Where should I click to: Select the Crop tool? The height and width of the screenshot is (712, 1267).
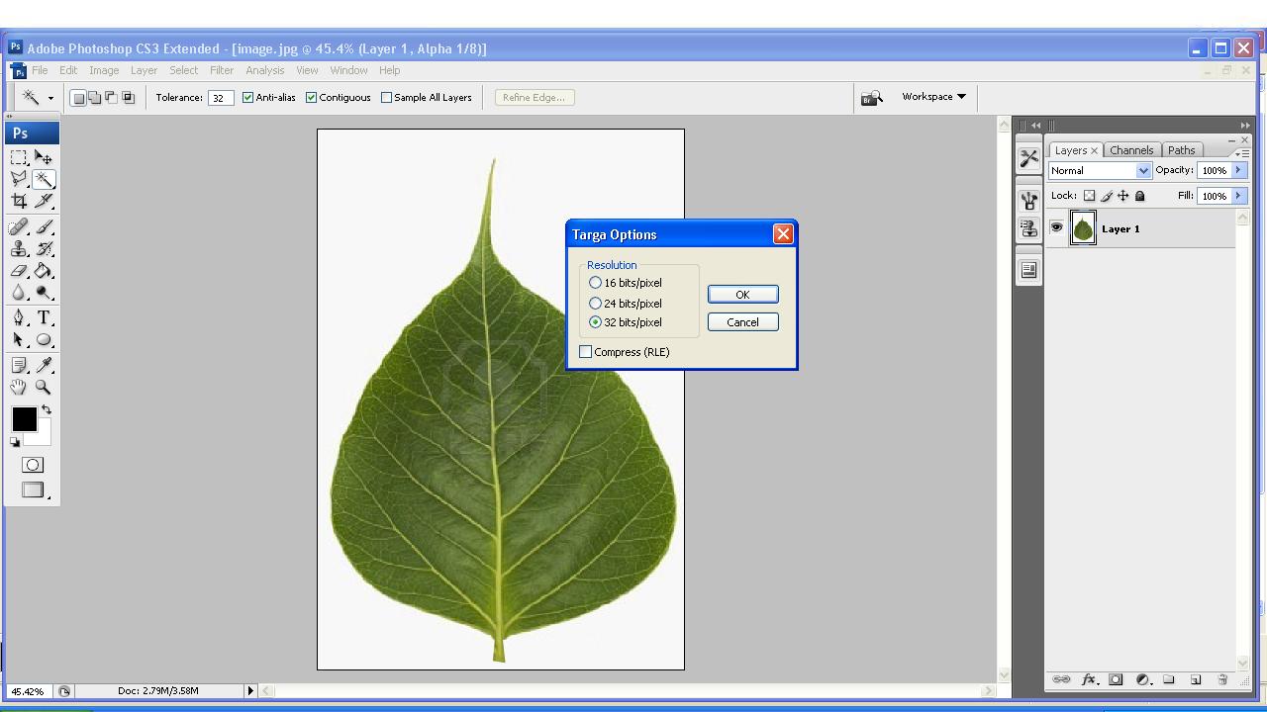18,201
